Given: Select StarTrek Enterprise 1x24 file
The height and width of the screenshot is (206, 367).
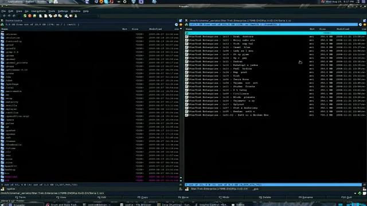Looking at the screenshot, I should click(x=275, y=73).
